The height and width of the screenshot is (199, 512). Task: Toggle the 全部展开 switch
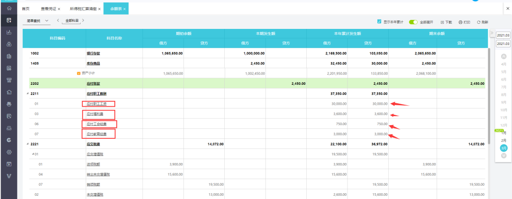413,22
